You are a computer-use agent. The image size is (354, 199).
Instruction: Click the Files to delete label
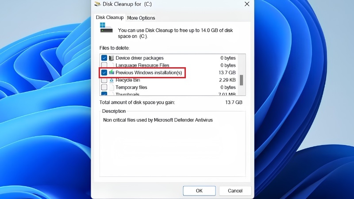pos(115,48)
